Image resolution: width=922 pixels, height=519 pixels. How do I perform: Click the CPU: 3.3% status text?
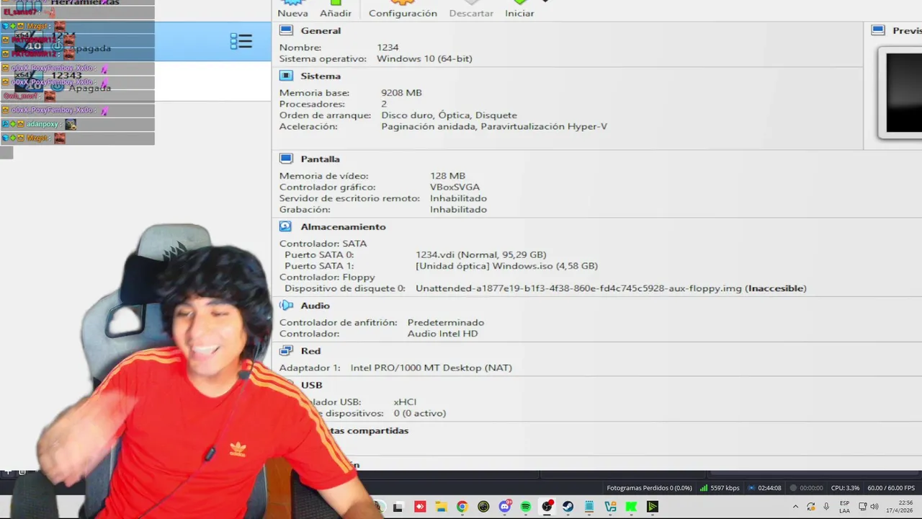[845, 488]
